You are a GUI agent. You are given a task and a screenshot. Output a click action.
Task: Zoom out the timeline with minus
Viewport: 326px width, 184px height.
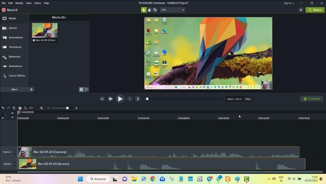pyautogui.click(x=48, y=108)
